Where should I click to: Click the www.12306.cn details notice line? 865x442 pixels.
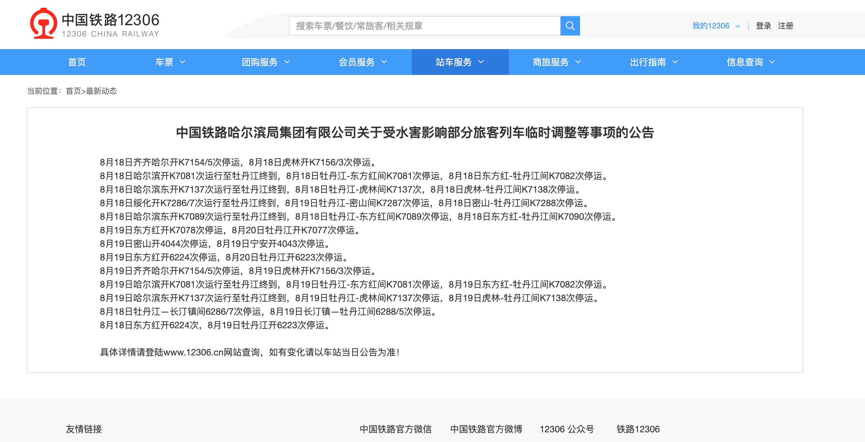[x=250, y=353]
